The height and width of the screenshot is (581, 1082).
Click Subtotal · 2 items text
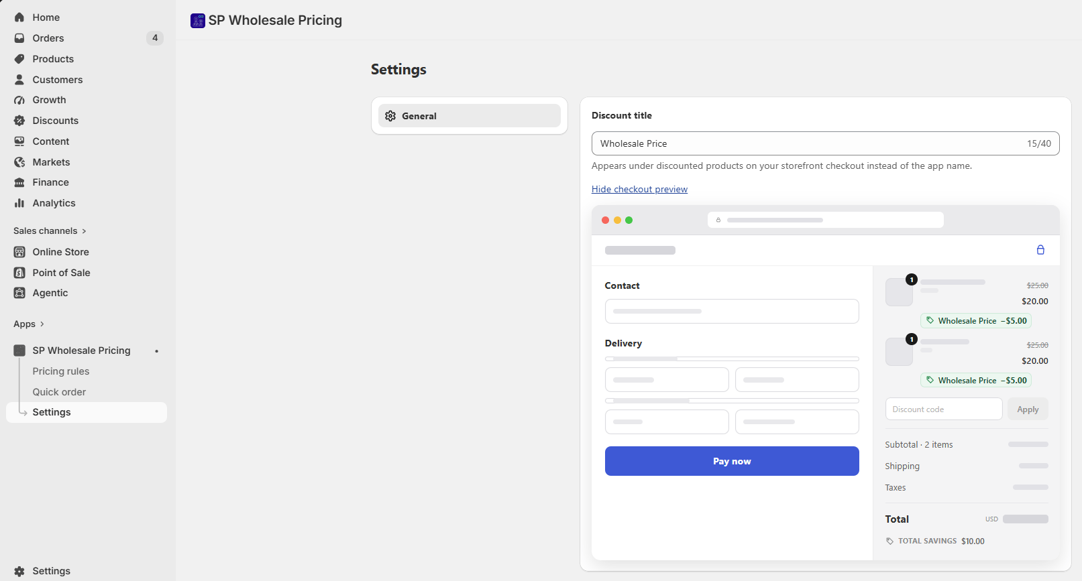(x=918, y=445)
